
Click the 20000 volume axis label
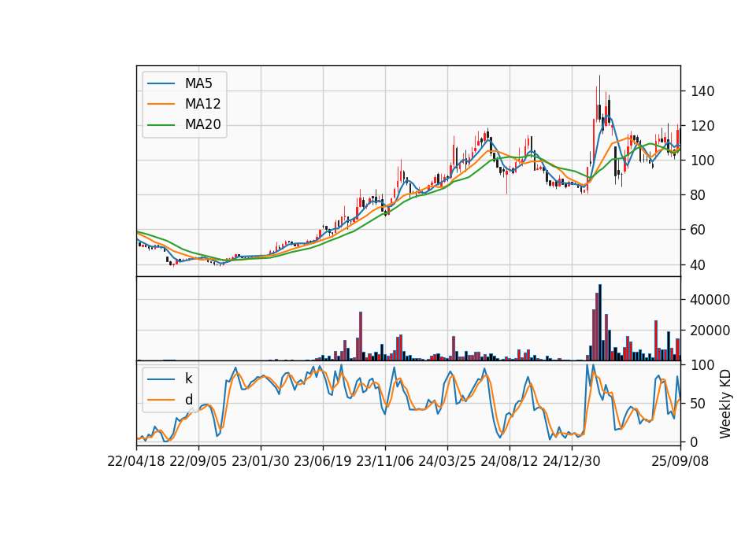(x=710, y=331)
